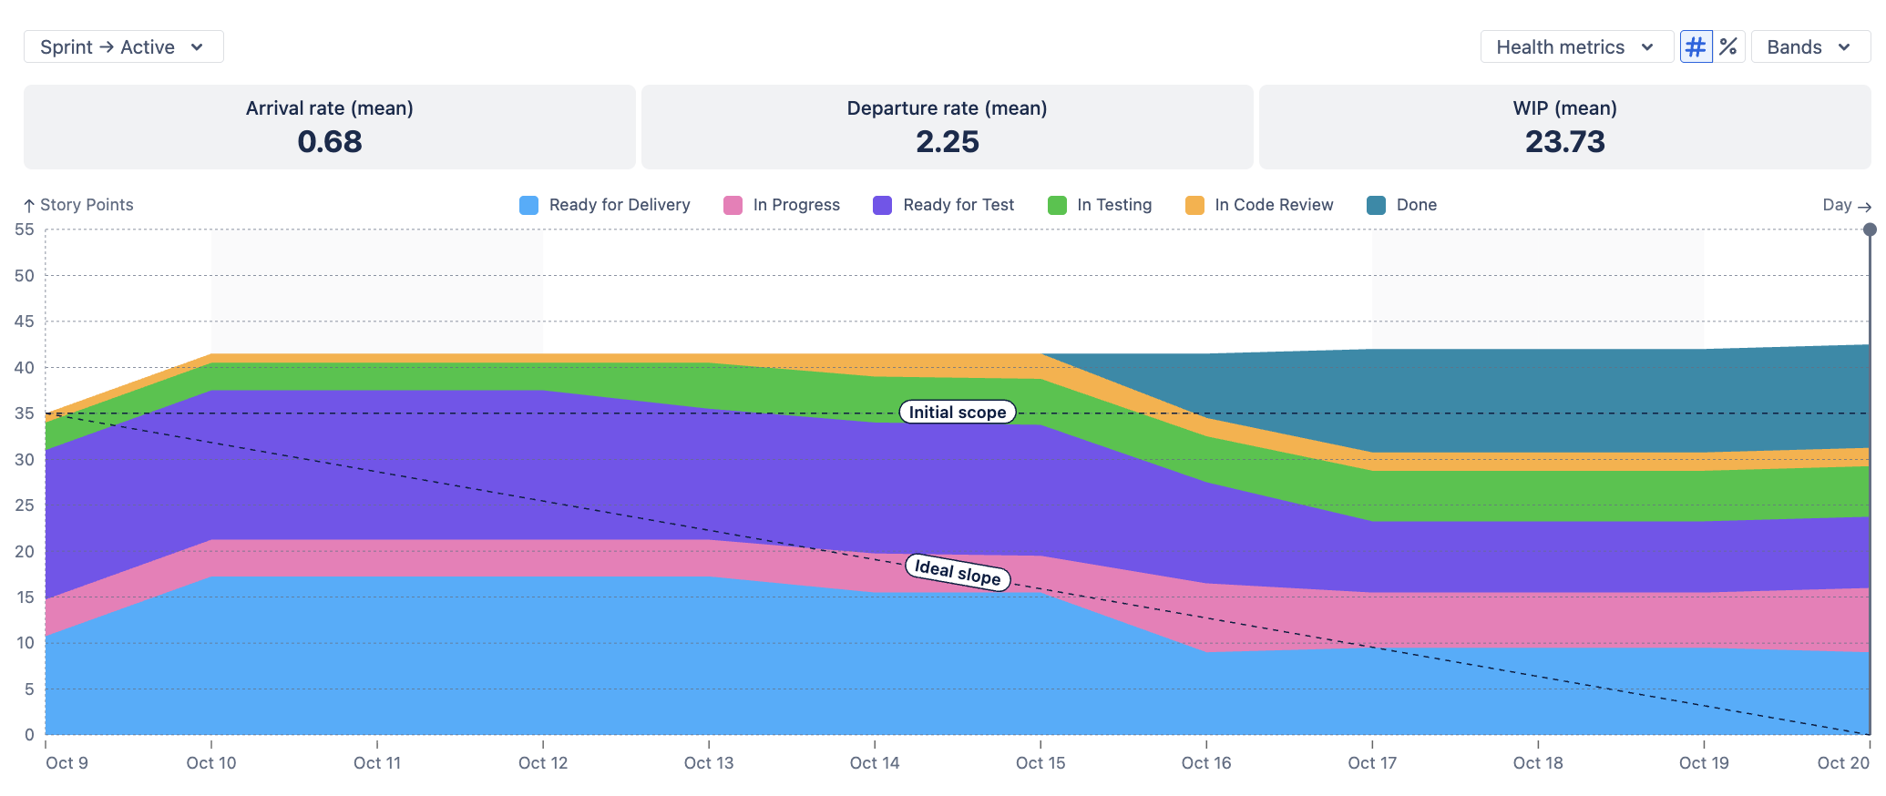Toggle the In Code Review legend swatch
This screenshot has width=1886, height=796.
pyautogui.click(x=1194, y=205)
